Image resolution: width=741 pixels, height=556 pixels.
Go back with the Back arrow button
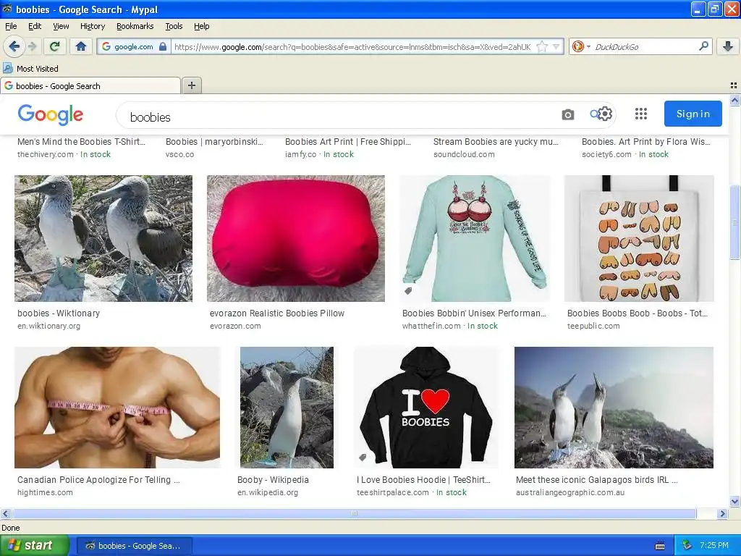(x=14, y=46)
